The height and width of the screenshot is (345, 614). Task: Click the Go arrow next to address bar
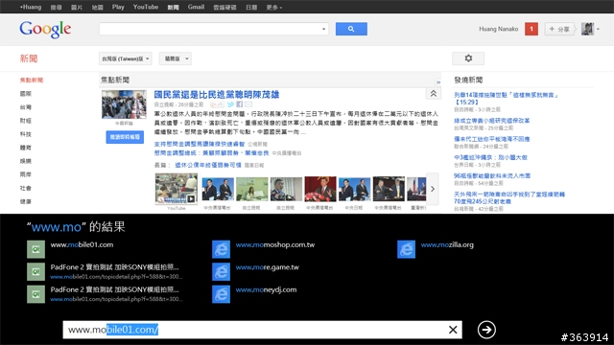click(x=486, y=330)
